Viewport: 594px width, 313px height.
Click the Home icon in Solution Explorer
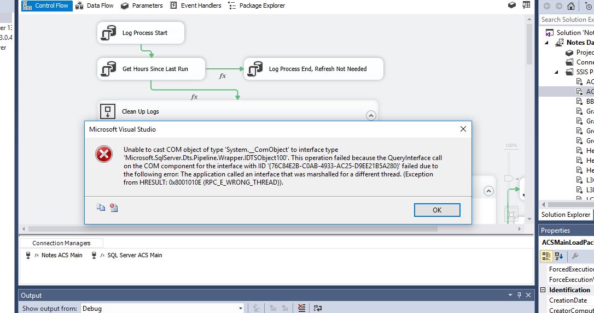point(570,5)
